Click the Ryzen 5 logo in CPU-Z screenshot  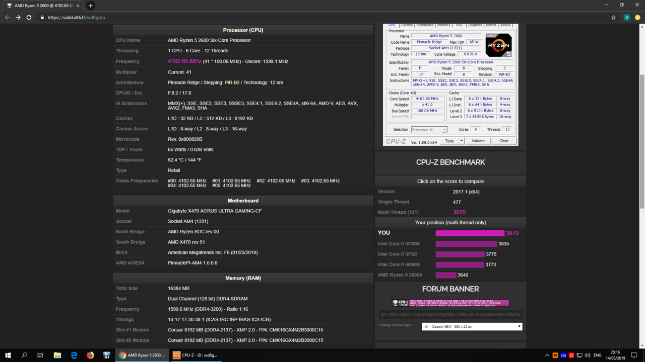click(x=498, y=45)
